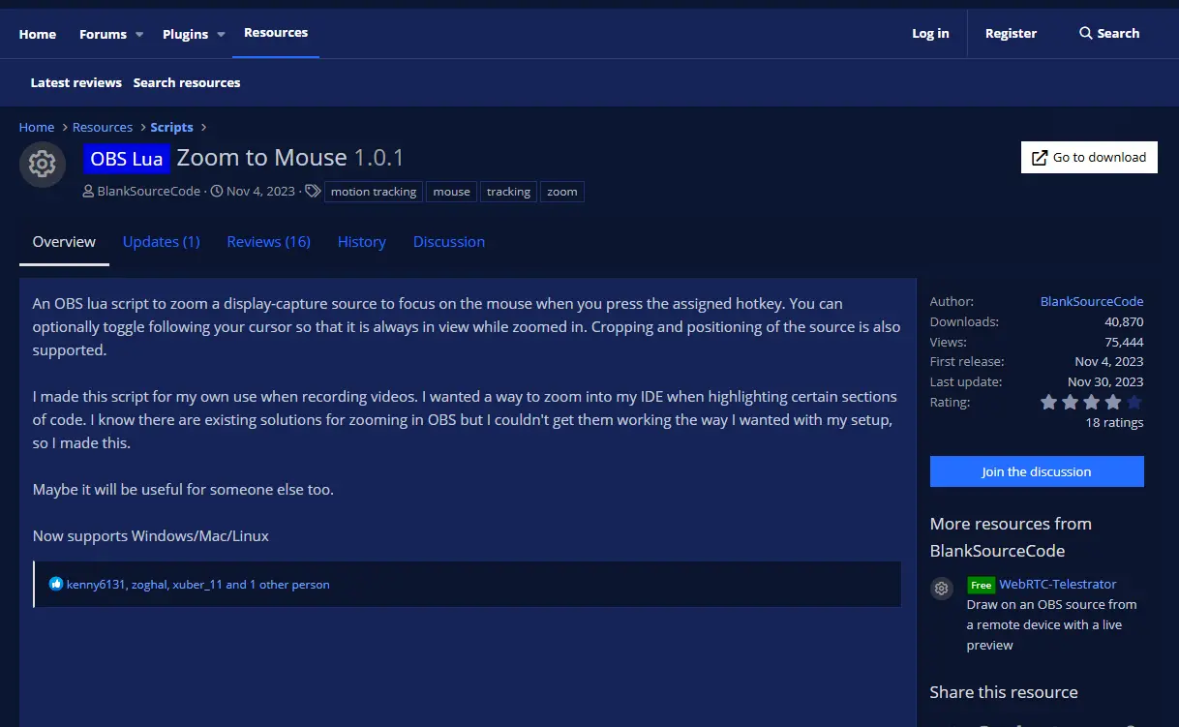
Task: Click the author person icon by BlankSourceCode
Action: pos(89,192)
